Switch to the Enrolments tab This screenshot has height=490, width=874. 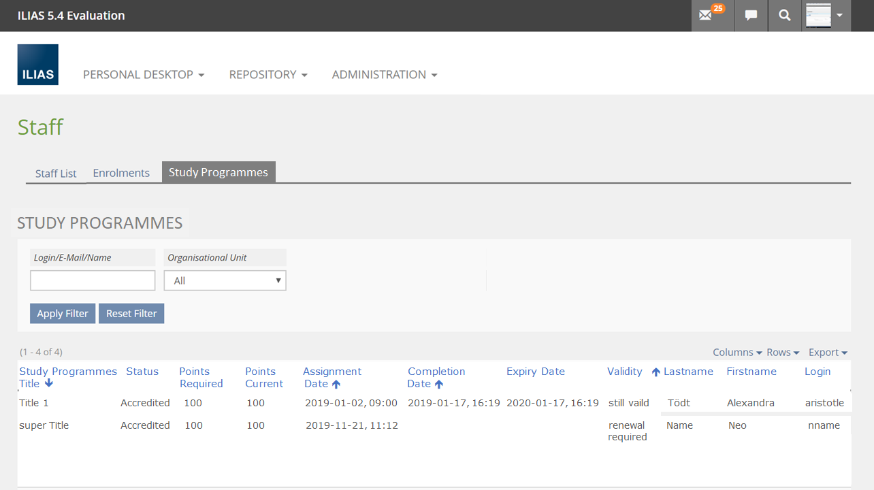tap(121, 173)
